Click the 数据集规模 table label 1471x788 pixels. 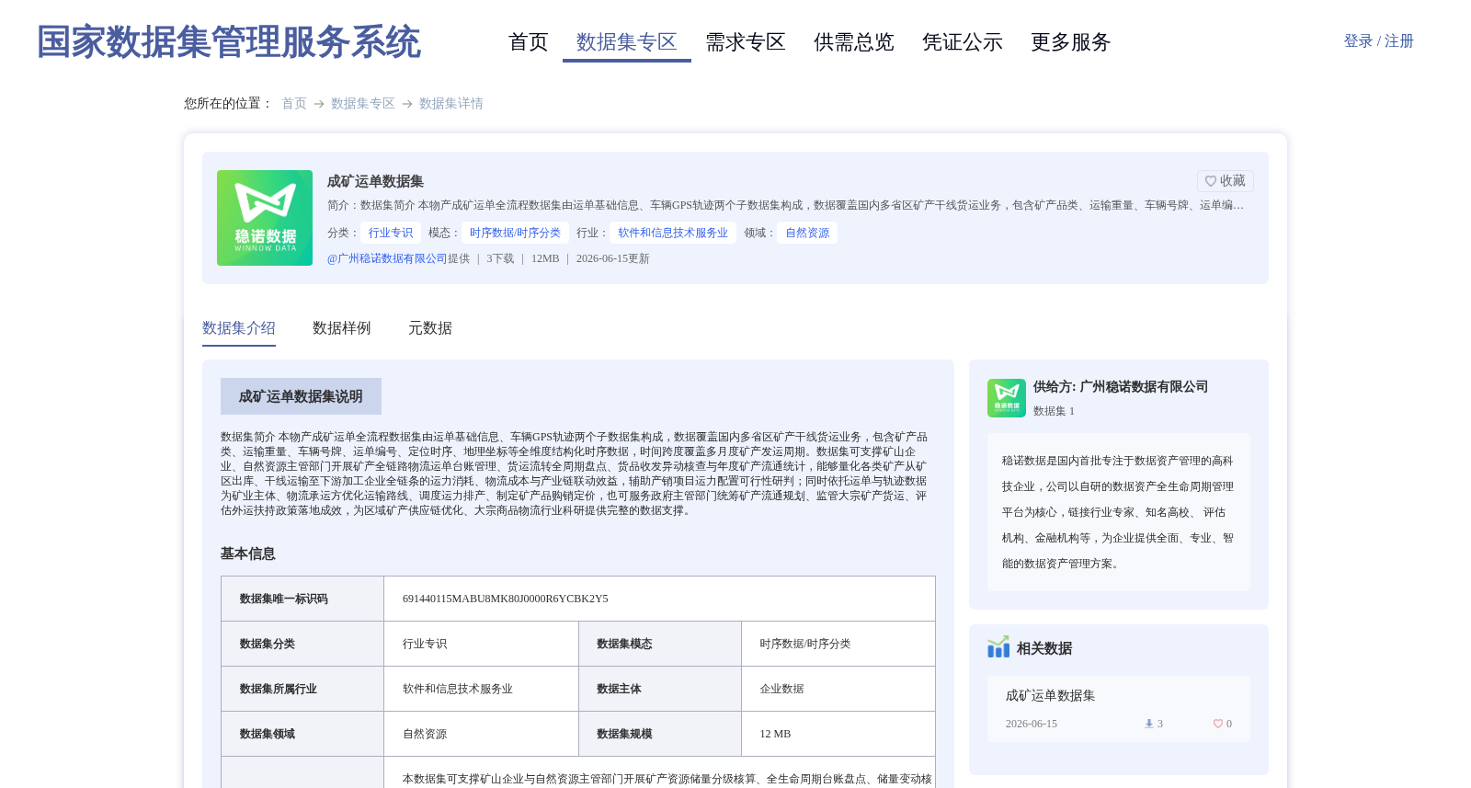tap(624, 734)
